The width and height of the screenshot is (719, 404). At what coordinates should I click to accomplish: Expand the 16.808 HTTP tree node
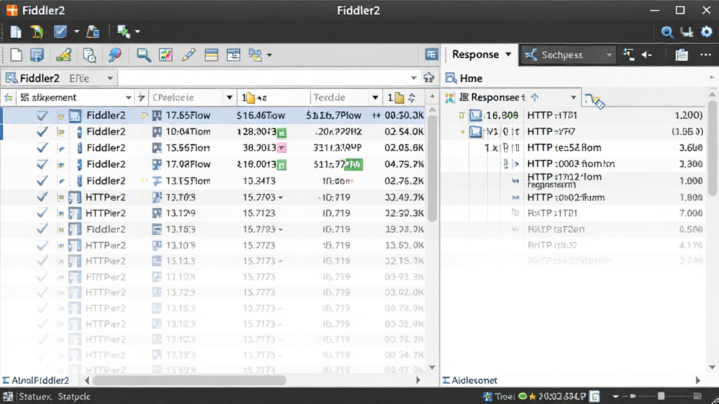[x=462, y=116]
